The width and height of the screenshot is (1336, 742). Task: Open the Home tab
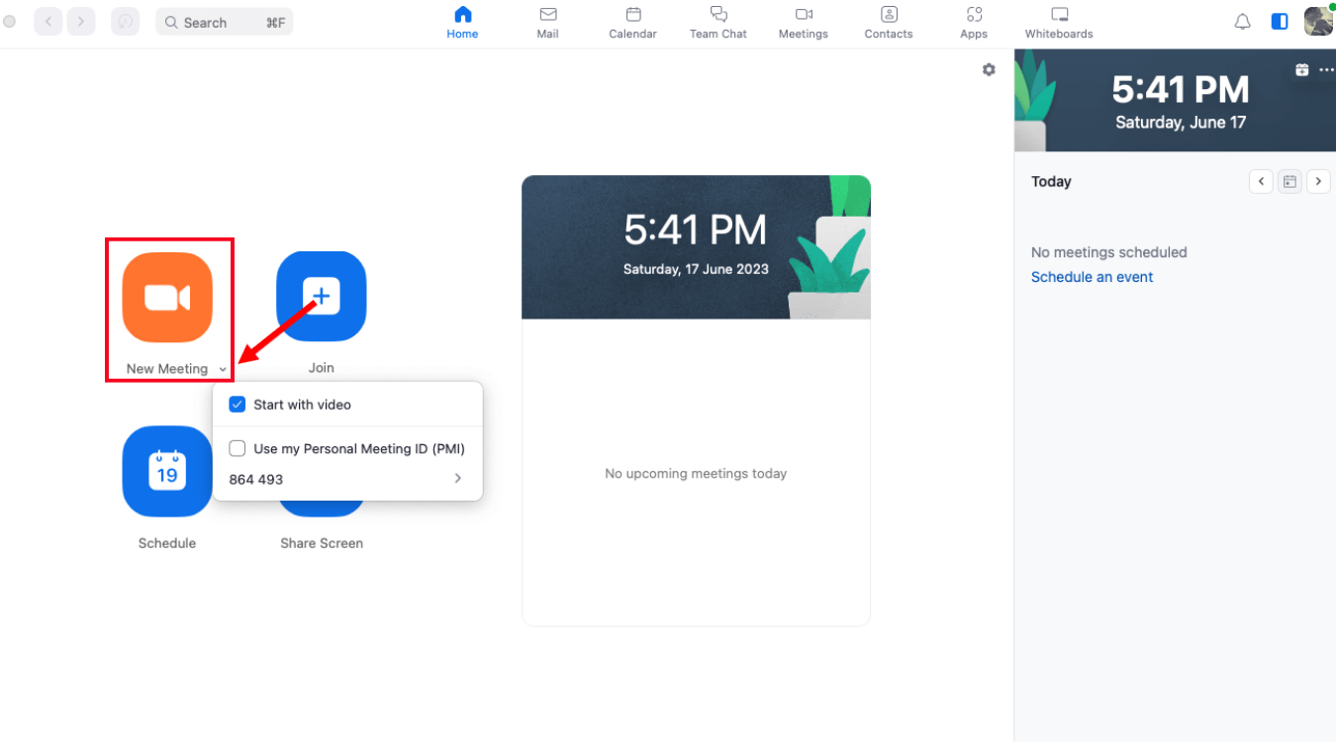tap(462, 23)
